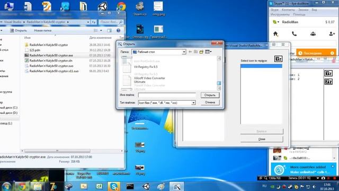Screen dimensions: 339x191
Task: Open the Вид menu in Skype
Action: [314, 10]
